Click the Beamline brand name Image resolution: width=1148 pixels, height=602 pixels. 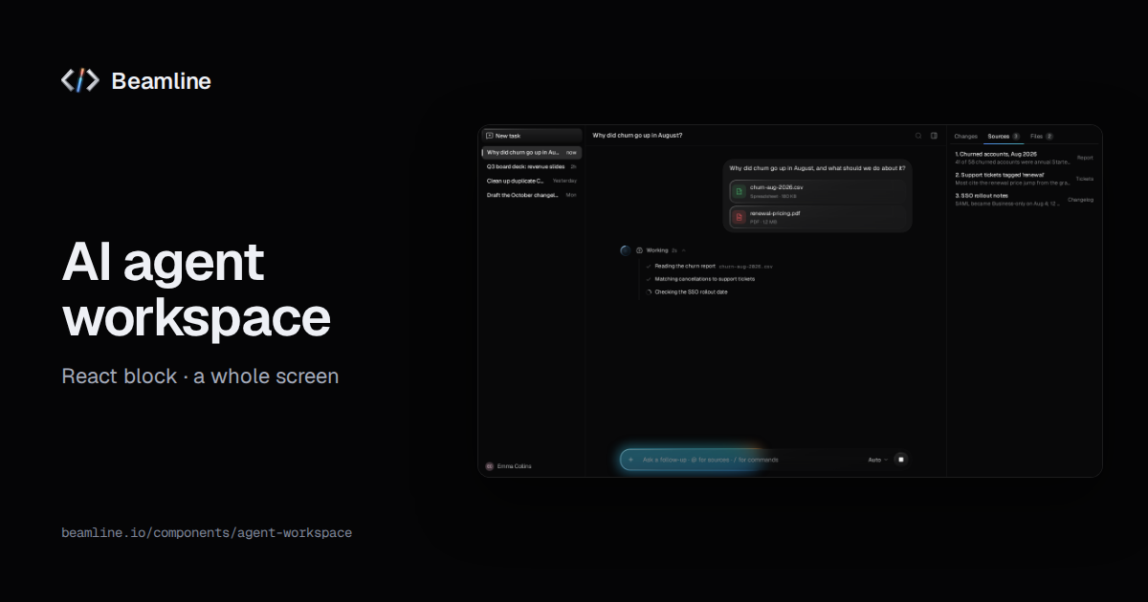[x=162, y=81]
